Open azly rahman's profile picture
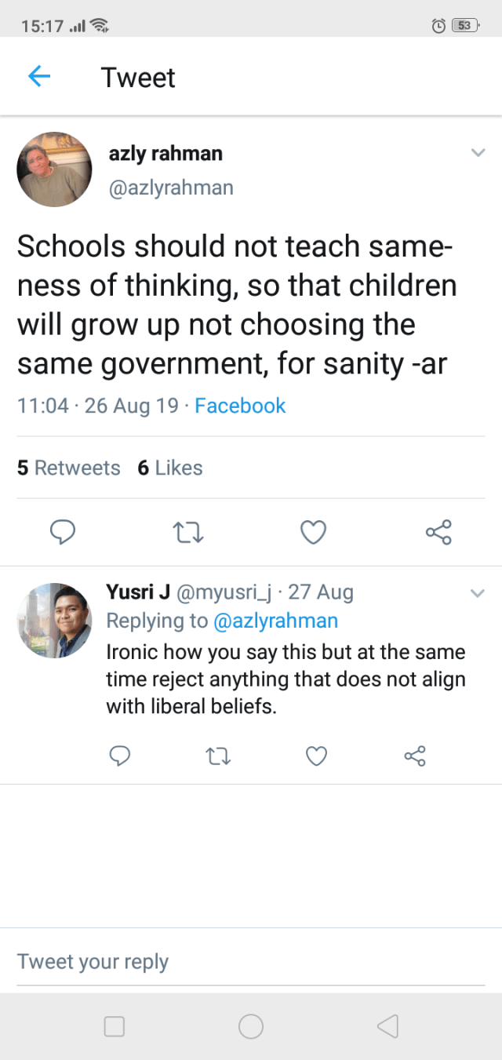 pos(55,169)
